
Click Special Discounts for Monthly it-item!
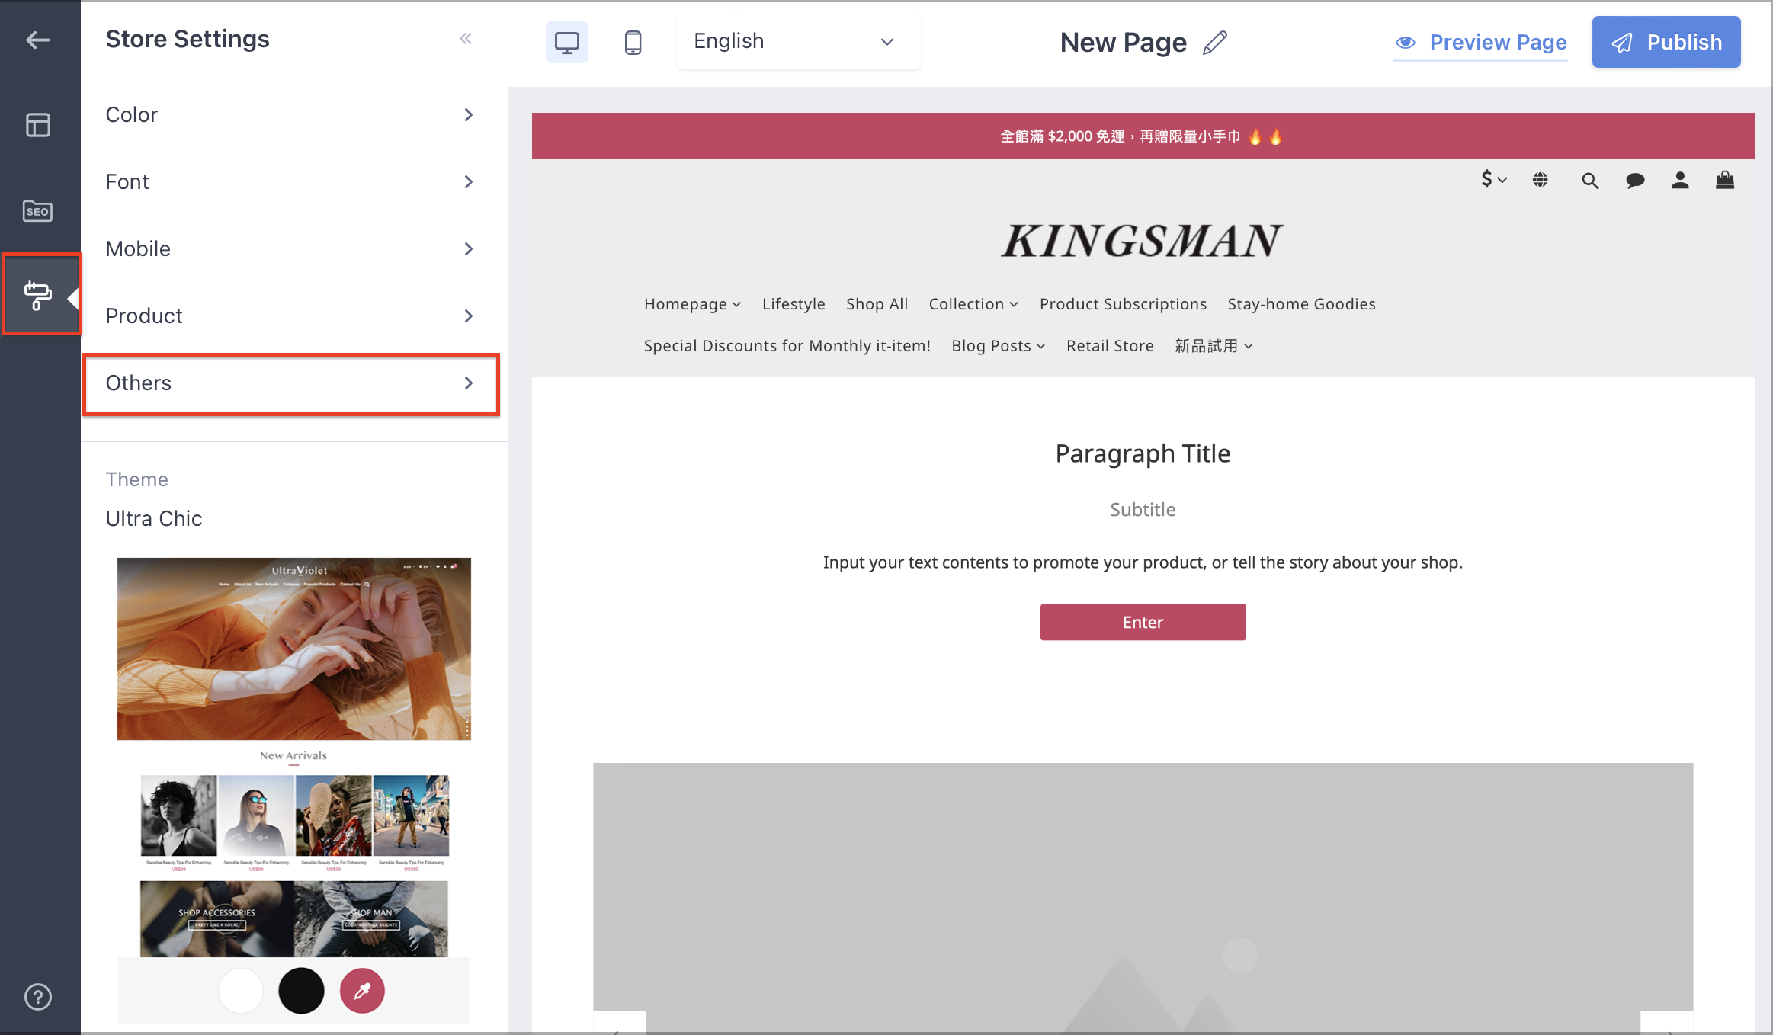[787, 346]
